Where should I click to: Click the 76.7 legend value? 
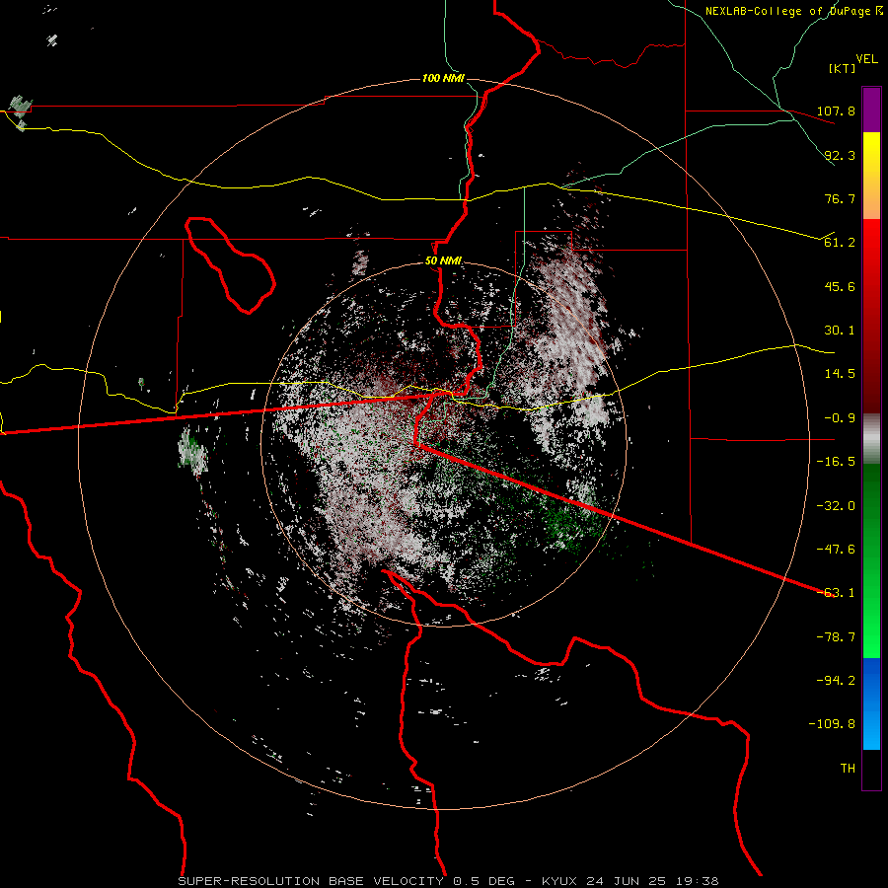(x=840, y=198)
